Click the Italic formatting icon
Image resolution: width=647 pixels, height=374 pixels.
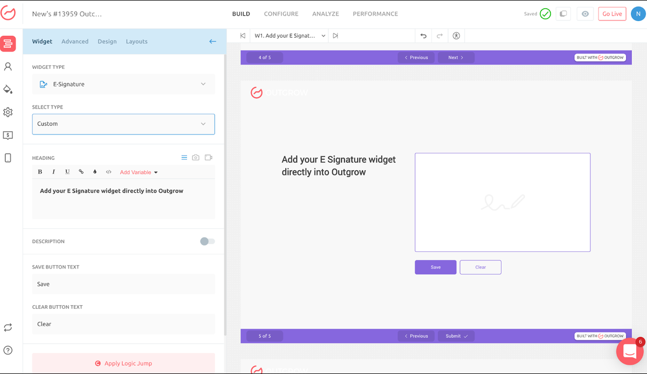(53, 172)
